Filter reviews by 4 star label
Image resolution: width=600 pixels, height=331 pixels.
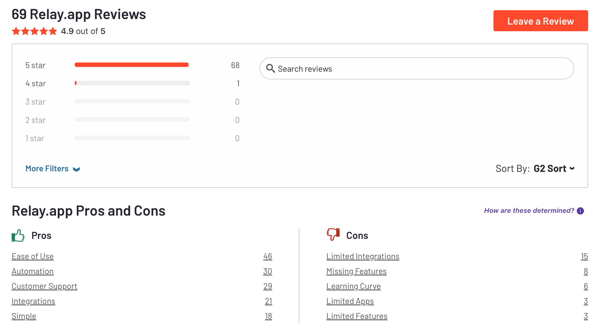pyautogui.click(x=36, y=83)
